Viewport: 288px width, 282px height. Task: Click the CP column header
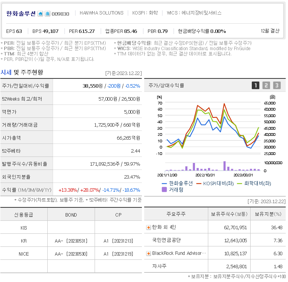118,215
